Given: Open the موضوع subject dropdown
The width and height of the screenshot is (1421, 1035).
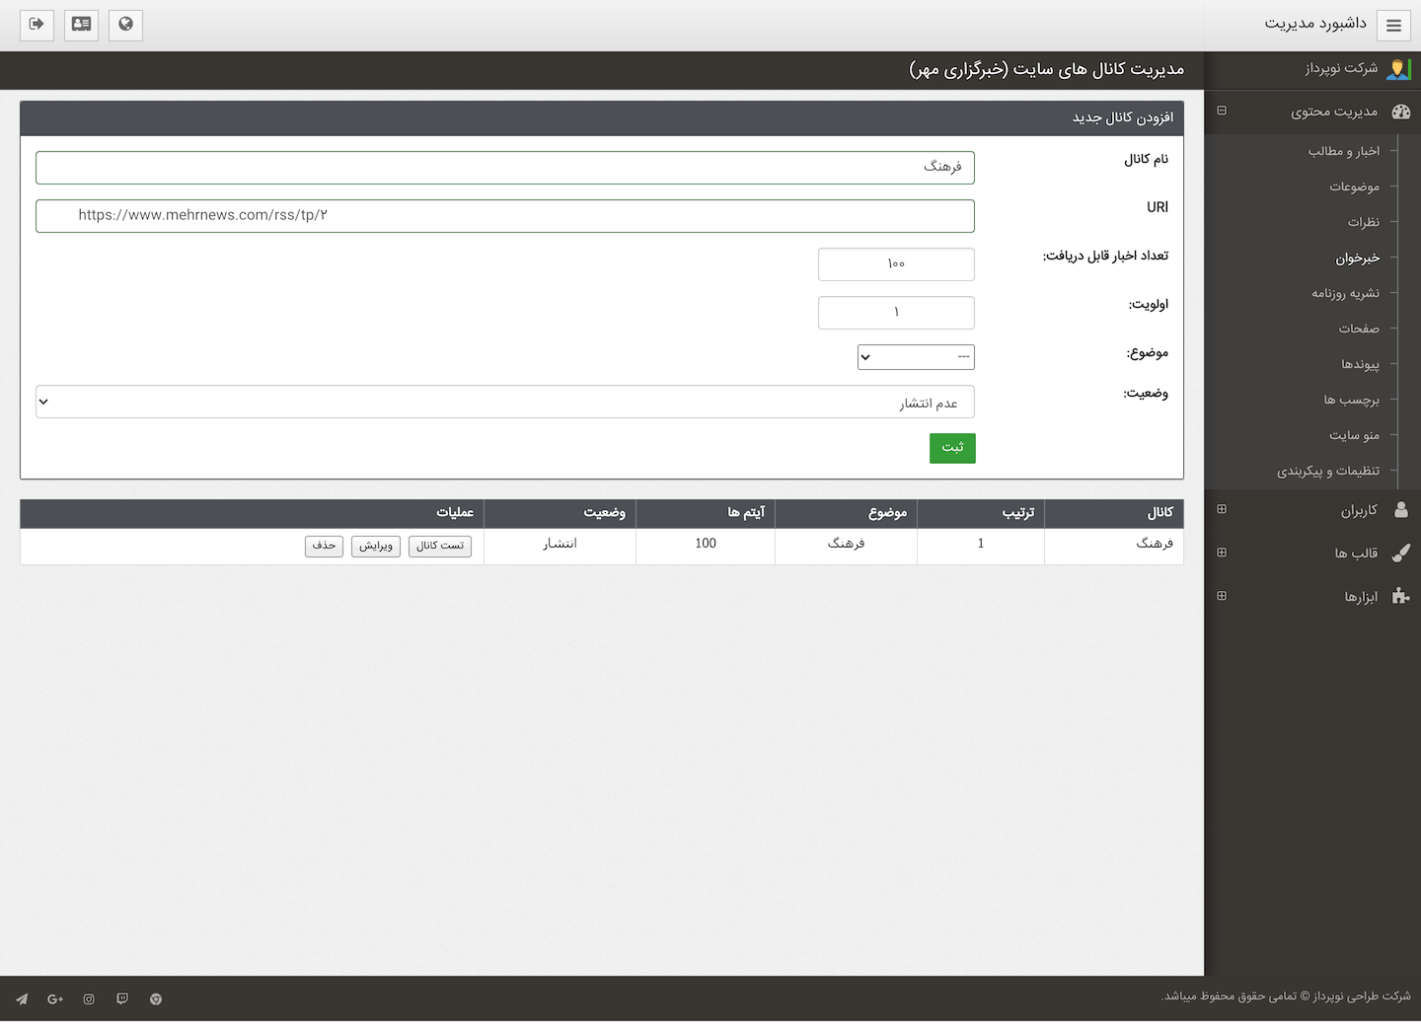Looking at the screenshot, I should pyautogui.click(x=916, y=356).
